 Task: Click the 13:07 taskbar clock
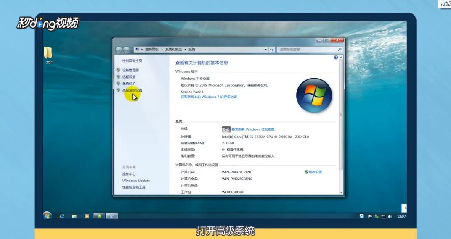pos(401,216)
